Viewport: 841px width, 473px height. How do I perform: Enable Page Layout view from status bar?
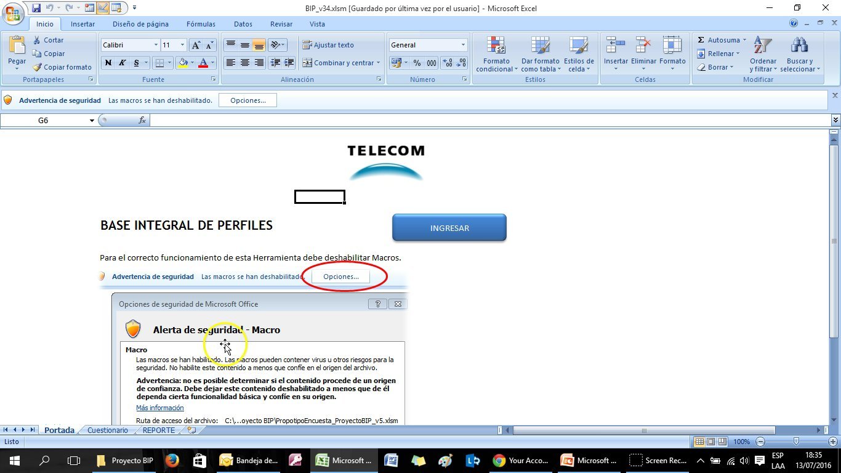click(710, 442)
